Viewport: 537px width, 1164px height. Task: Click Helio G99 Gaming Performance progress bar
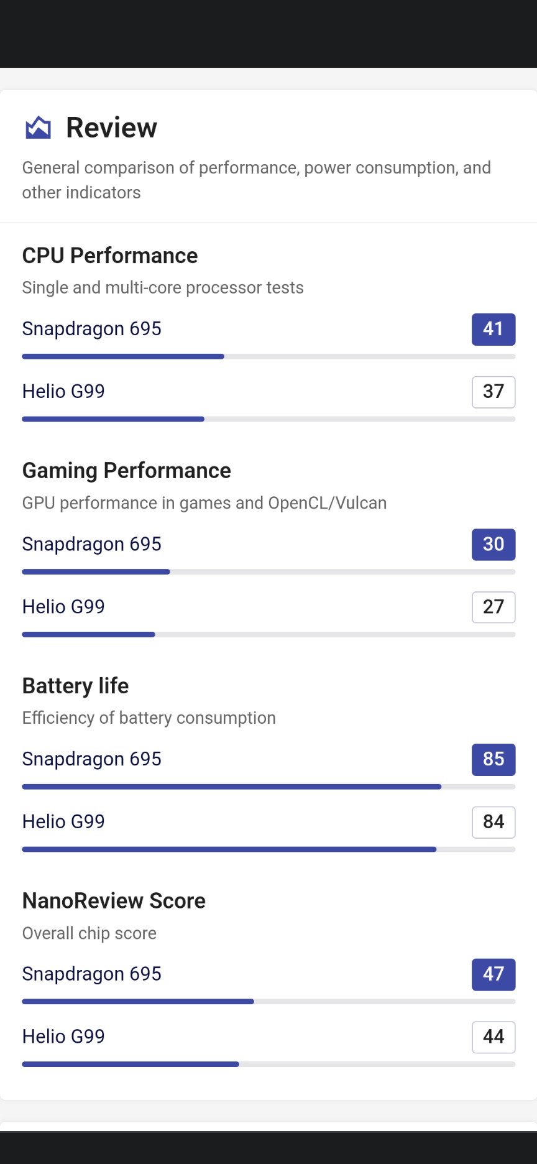click(x=268, y=634)
